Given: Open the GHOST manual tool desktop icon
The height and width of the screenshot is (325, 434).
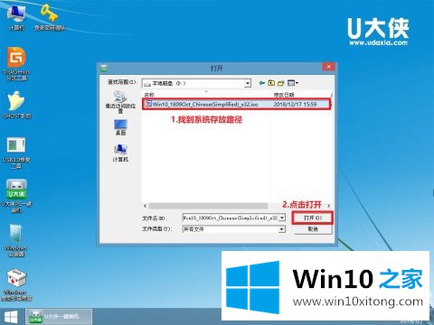Looking at the screenshot, I should (x=16, y=105).
